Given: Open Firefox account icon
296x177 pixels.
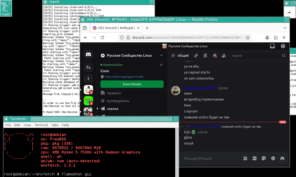Looking at the screenshot, I should click(267, 38).
